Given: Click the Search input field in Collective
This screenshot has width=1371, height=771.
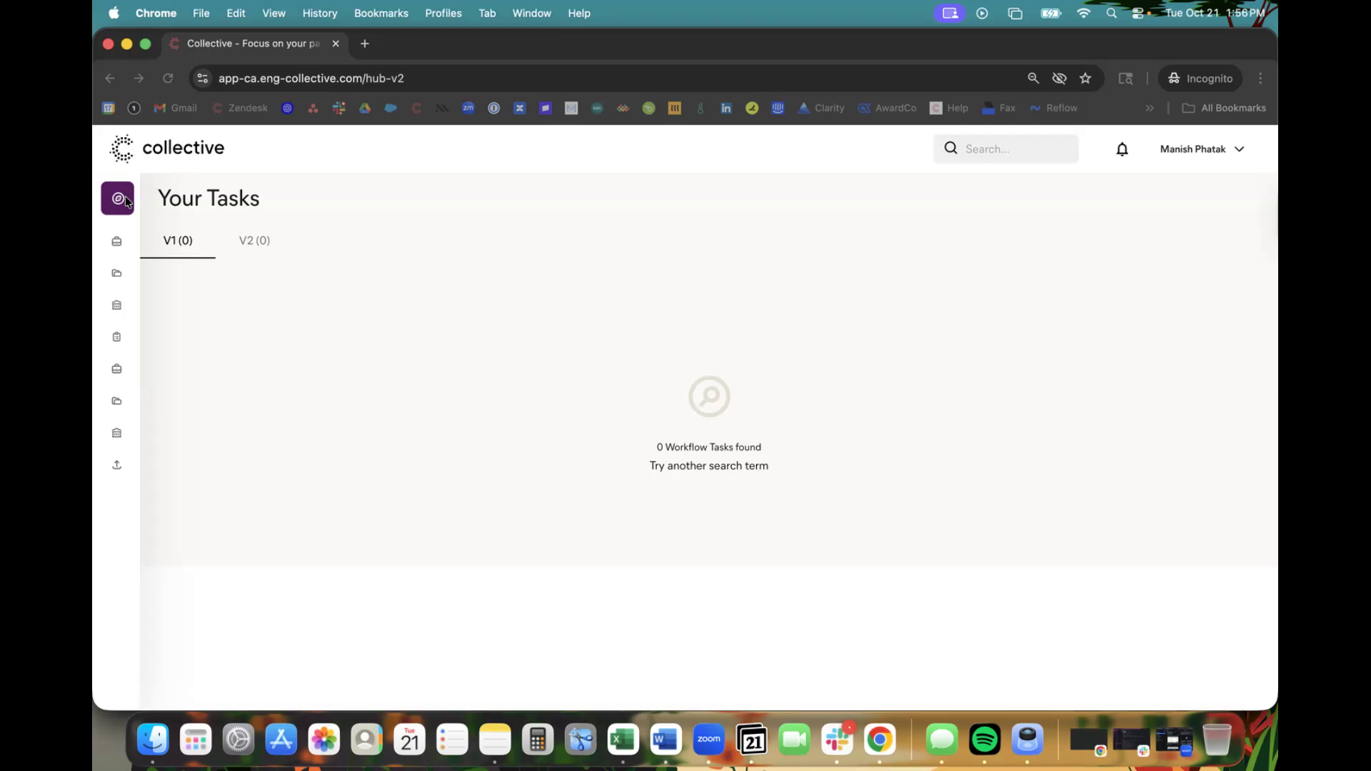Looking at the screenshot, I should tap(1014, 149).
